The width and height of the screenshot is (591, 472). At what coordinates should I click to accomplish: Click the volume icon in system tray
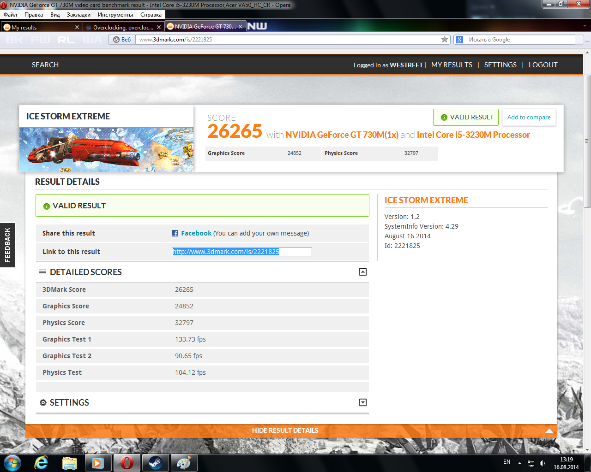[x=543, y=463]
